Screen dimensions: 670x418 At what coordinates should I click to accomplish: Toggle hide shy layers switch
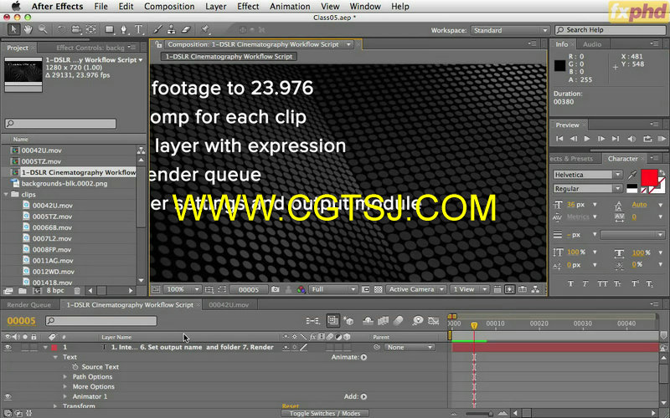(368, 321)
